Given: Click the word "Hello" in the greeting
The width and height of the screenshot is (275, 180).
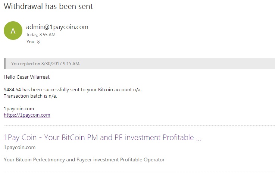Looking at the screenshot, I should 10,77.
